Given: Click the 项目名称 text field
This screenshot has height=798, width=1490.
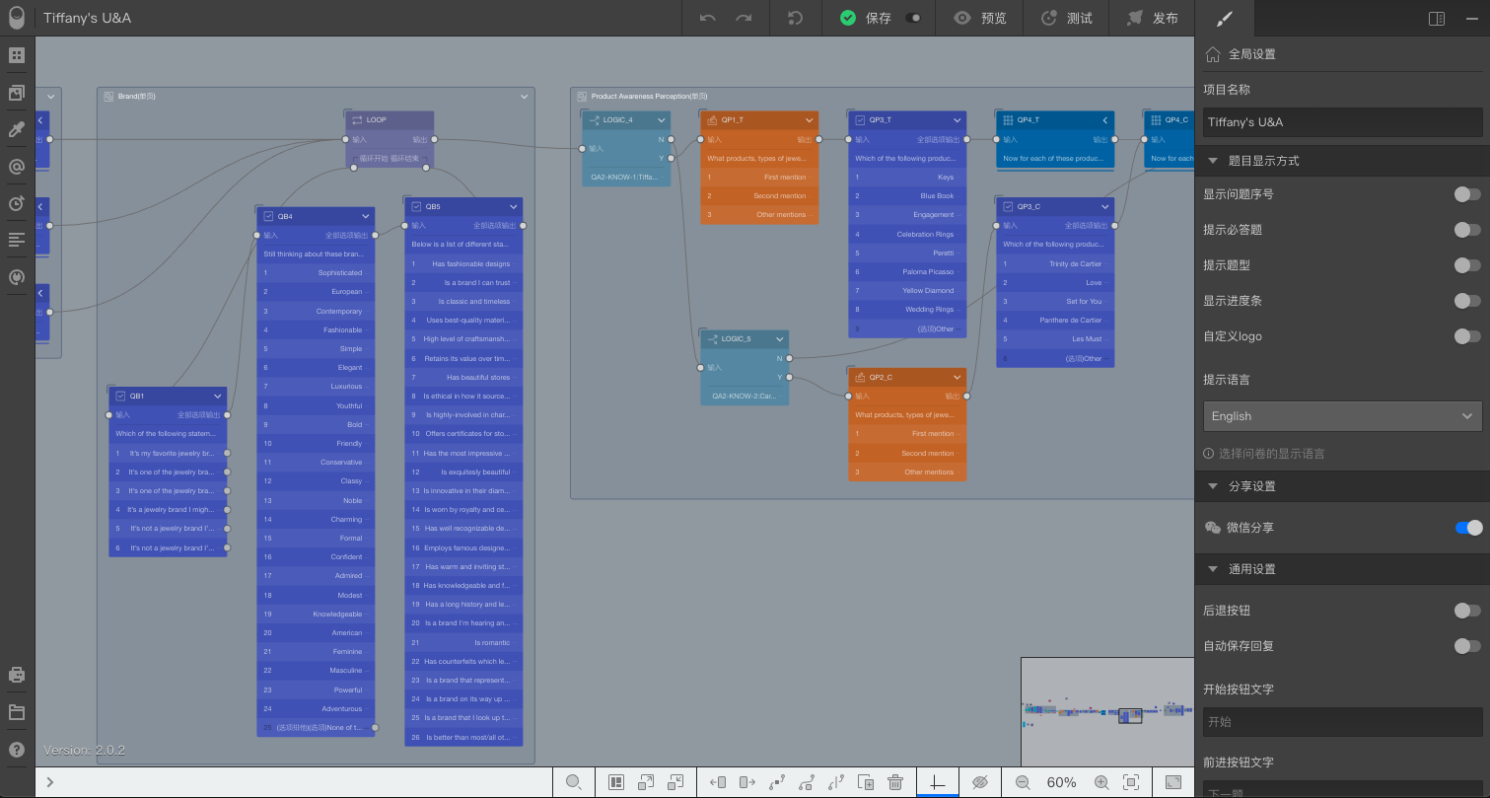Looking at the screenshot, I should 1342,122.
